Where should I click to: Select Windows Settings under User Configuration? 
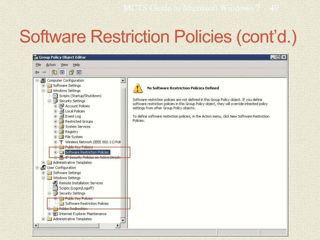click(x=67, y=178)
